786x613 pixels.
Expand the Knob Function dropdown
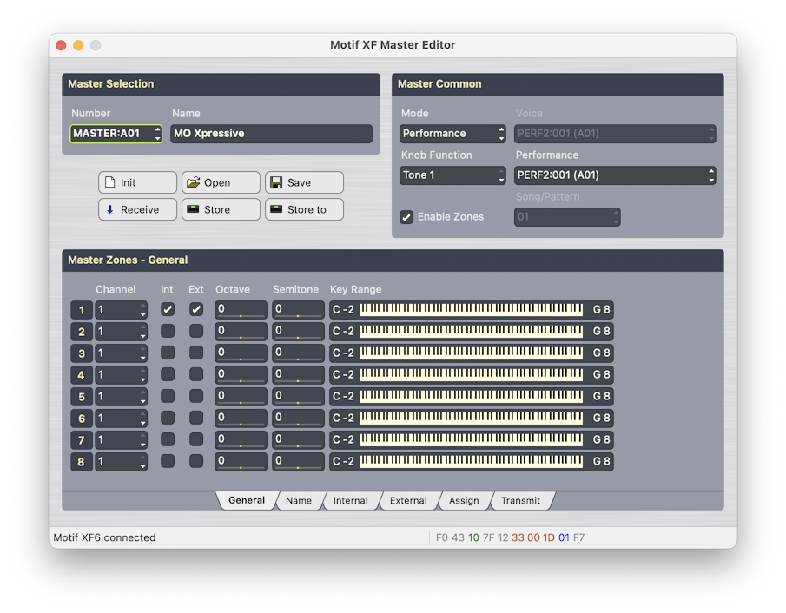tap(452, 175)
